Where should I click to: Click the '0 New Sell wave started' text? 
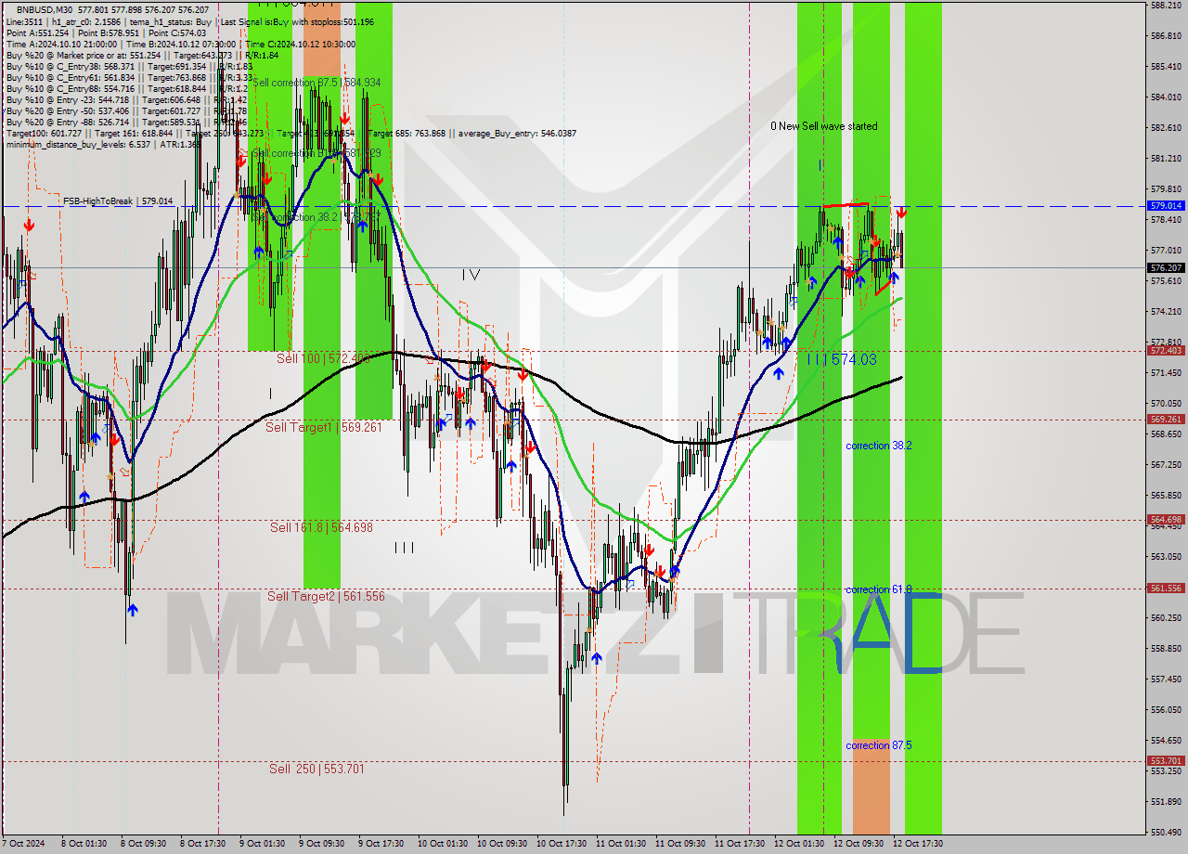click(824, 126)
